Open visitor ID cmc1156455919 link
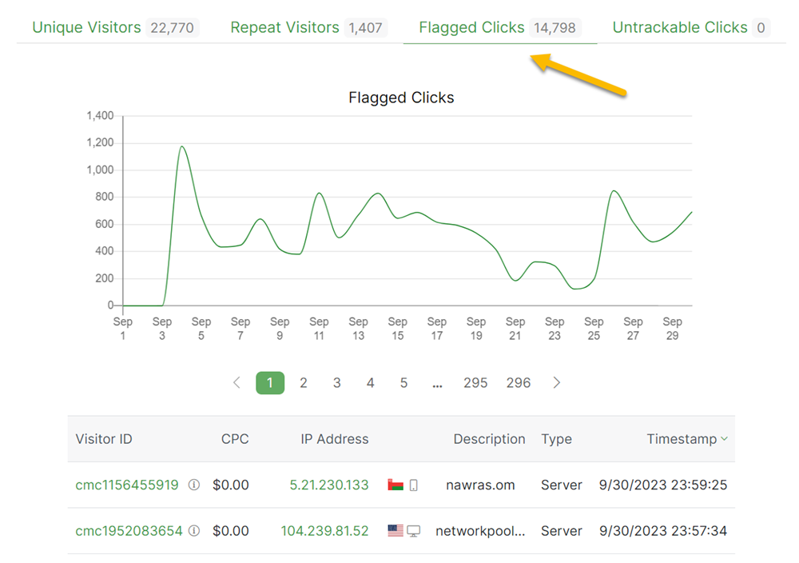 pyautogui.click(x=127, y=485)
